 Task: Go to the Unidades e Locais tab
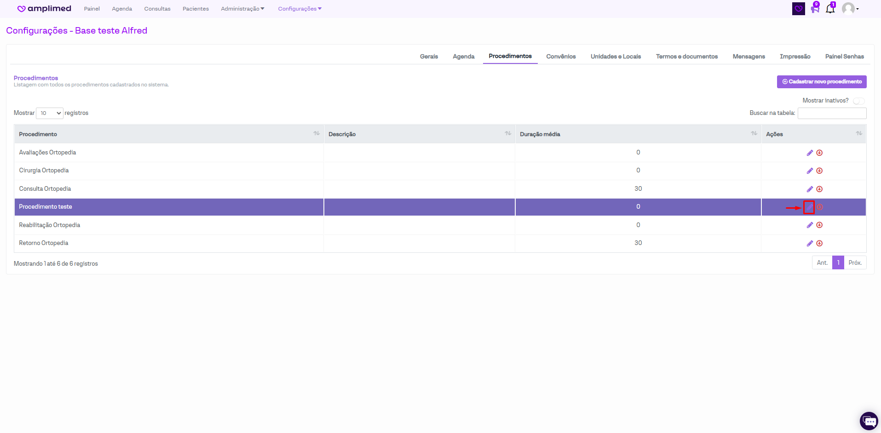pyautogui.click(x=616, y=57)
